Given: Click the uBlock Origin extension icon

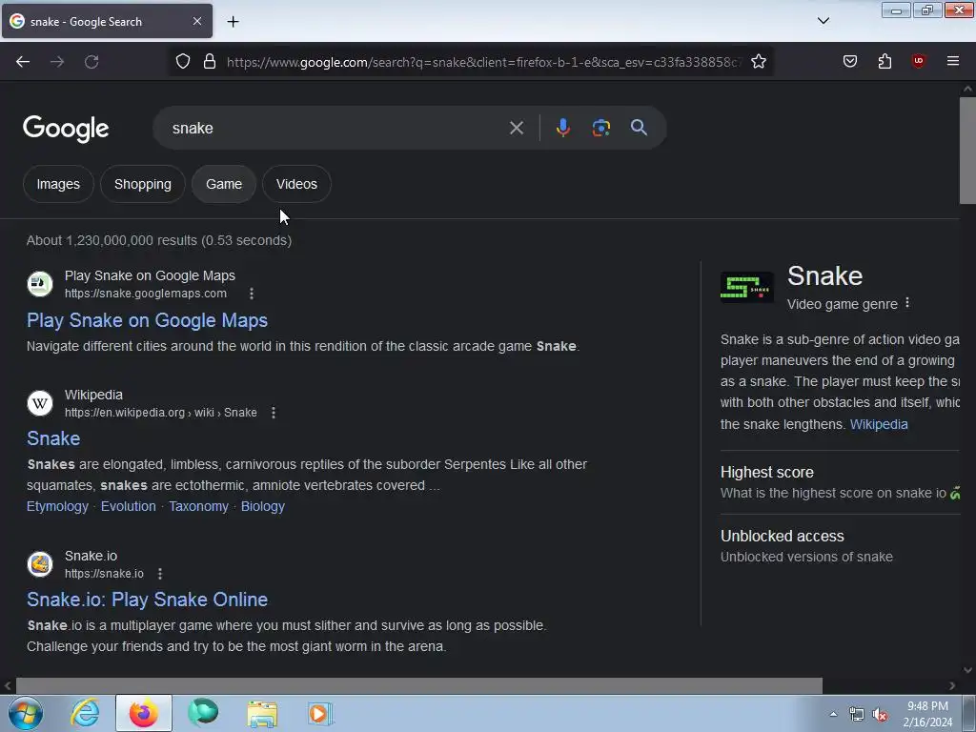Looking at the screenshot, I should point(918,61).
